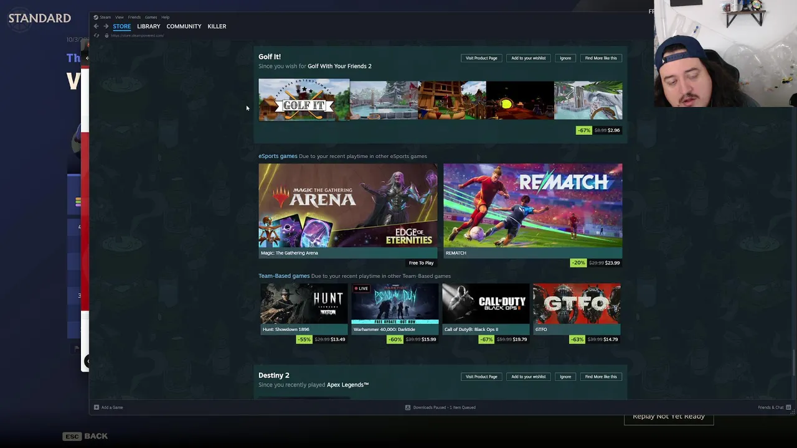Open the Friends menu
Viewport: 797px width, 448px height.
pyautogui.click(x=134, y=17)
